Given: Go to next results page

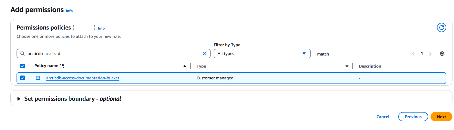Looking at the screenshot, I should (x=430, y=54).
